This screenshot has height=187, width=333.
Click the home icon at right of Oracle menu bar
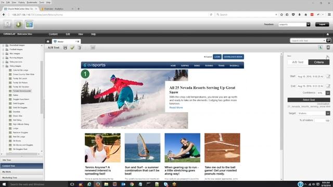(328, 34)
